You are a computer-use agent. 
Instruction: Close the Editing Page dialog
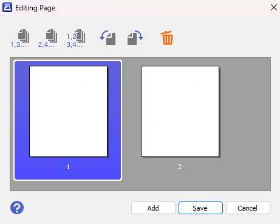pyautogui.click(x=274, y=8)
